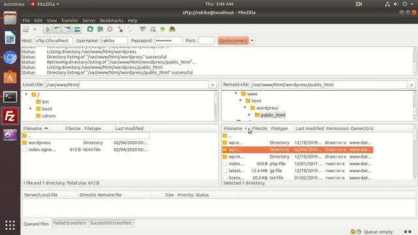The image size is (418, 235).
Task: Open the Server menu
Action: (x=89, y=20)
